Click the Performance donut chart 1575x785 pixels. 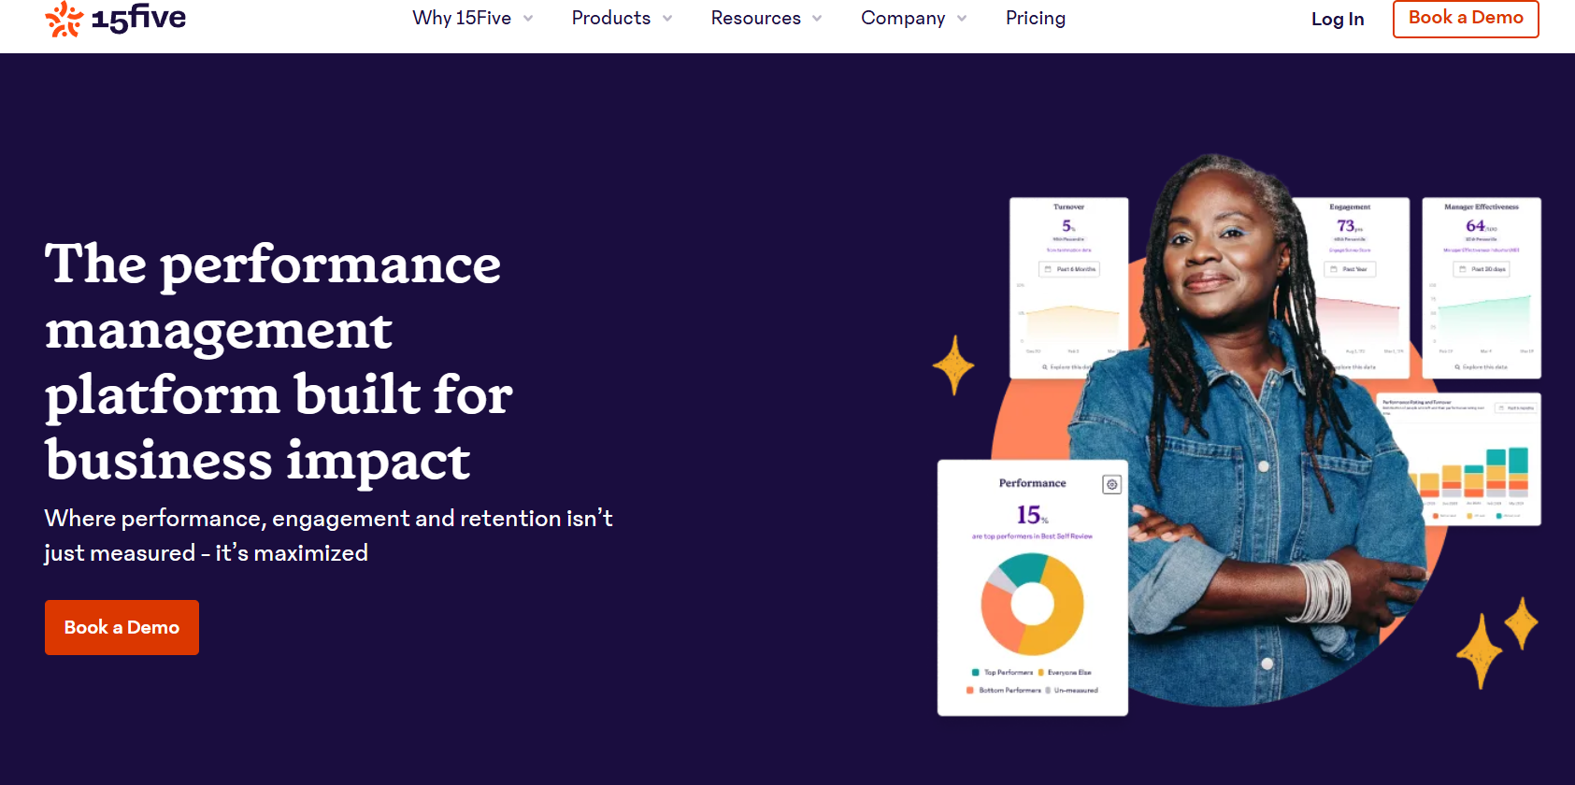point(1032,604)
